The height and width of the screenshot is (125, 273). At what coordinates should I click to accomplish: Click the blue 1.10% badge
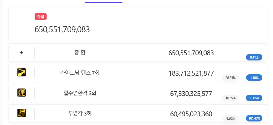coord(254,78)
